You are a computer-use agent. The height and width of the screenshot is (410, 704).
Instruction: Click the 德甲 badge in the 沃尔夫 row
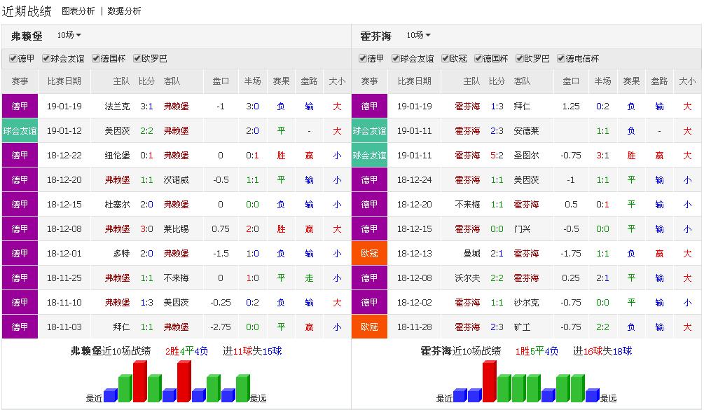click(x=369, y=278)
